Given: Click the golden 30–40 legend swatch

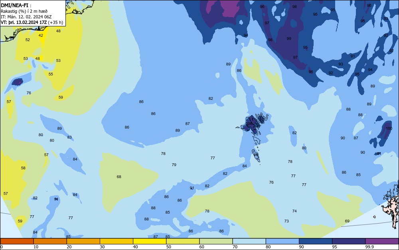Looking at the screenshot, I should [117, 241].
